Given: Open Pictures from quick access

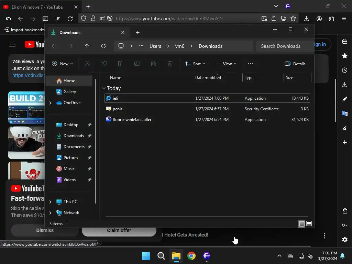Looking at the screenshot, I should [69, 158].
